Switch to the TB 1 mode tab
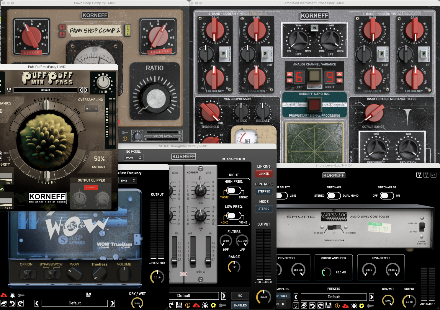440x310 pixels. click(x=419, y=175)
